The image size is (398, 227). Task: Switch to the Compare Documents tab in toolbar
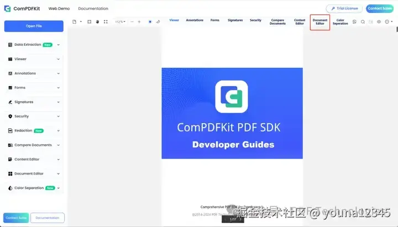click(277, 22)
